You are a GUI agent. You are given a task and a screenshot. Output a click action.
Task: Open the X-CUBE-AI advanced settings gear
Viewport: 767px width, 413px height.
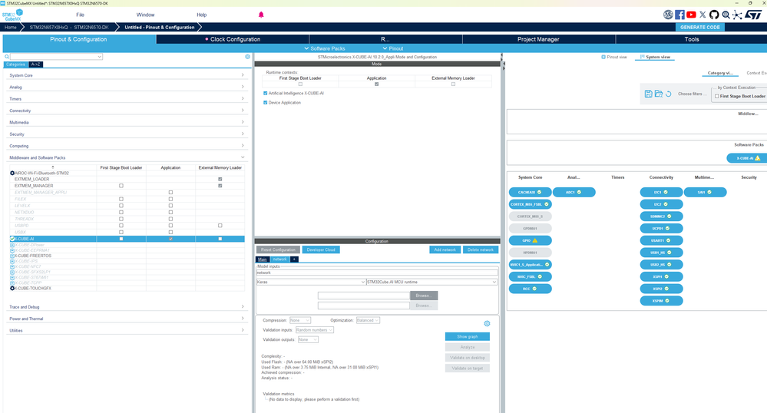pyautogui.click(x=487, y=323)
